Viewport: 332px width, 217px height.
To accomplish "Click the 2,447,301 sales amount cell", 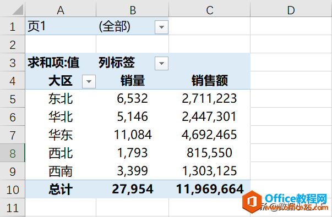I will click(210, 117).
